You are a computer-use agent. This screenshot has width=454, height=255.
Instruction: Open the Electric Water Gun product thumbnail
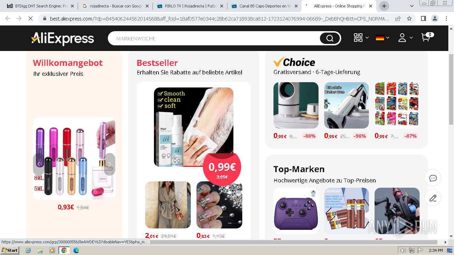[347, 105]
